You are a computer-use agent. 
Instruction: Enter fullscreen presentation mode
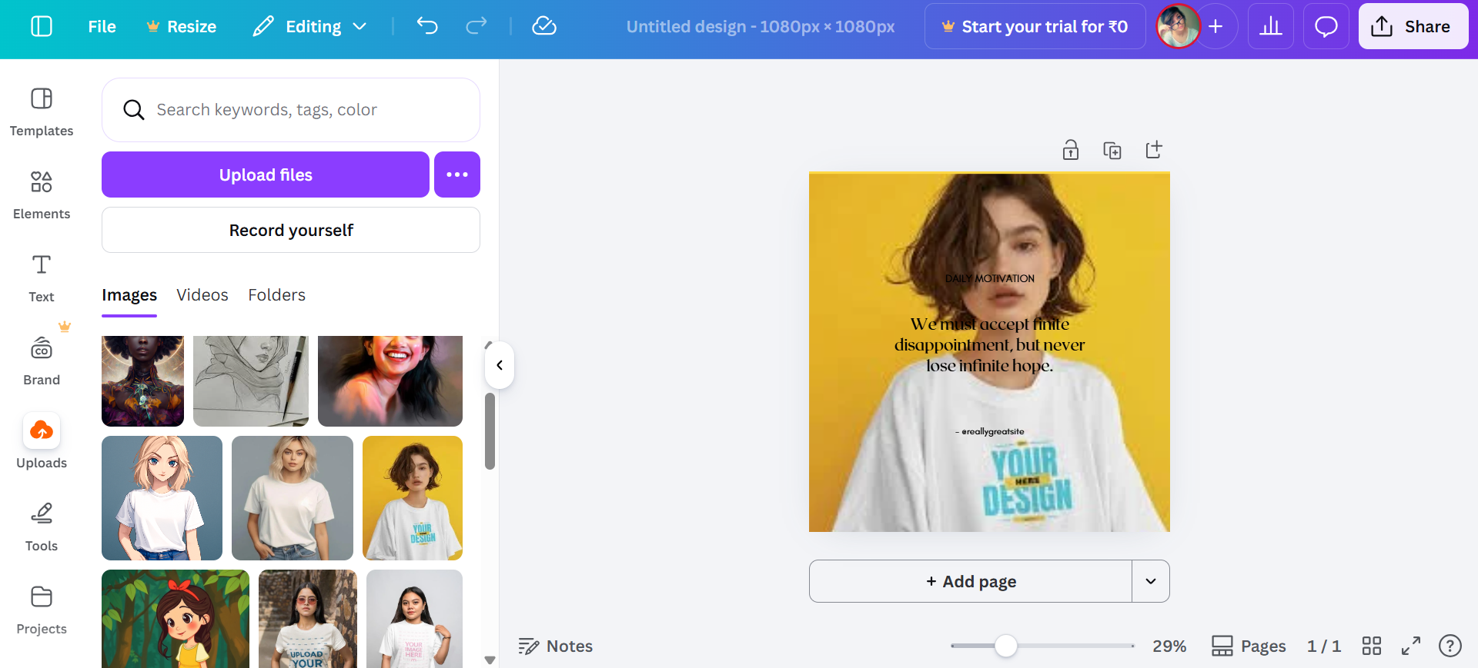coord(1411,646)
